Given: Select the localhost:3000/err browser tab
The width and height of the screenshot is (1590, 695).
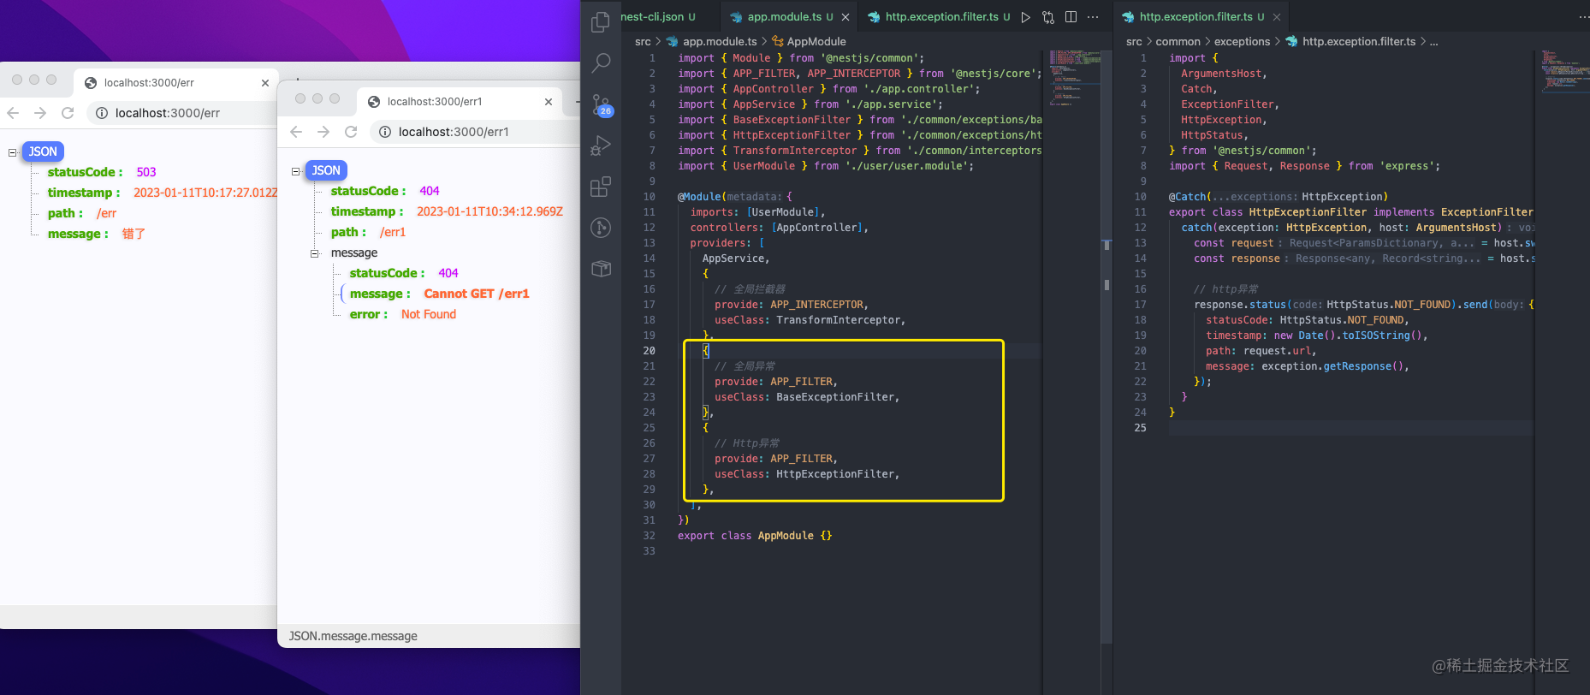Looking at the screenshot, I should [175, 83].
